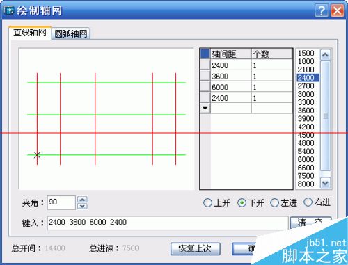The image size is (348, 265).
Task: Select the 3600 cell in spacing table
Action: point(231,76)
